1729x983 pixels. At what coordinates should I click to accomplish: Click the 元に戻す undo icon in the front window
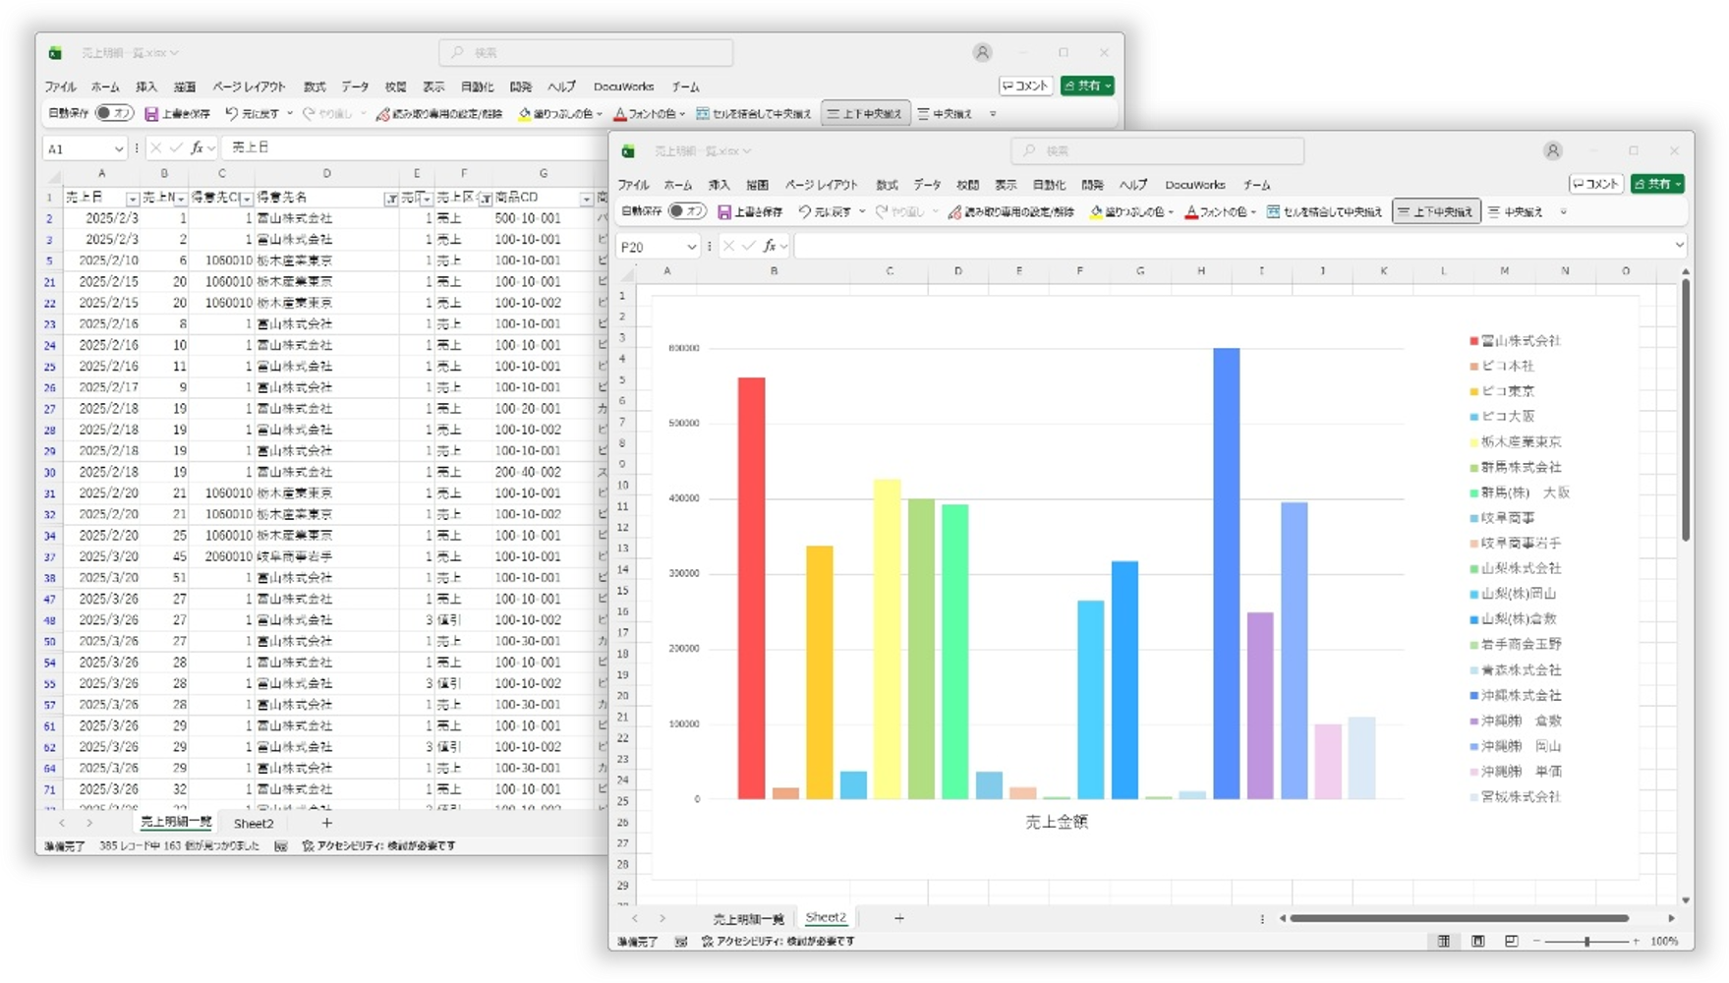point(805,212)
